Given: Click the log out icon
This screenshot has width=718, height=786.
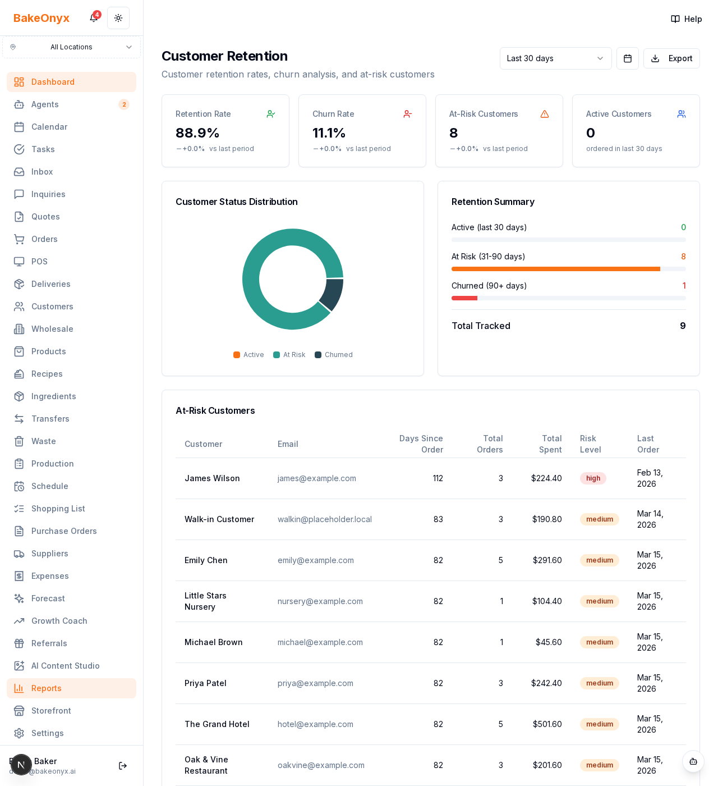Looking at the screenshot, I should tap(123, 766).
